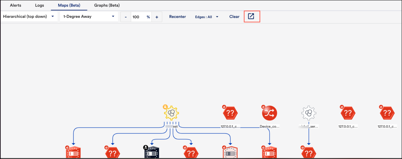The width and height of the screenshot is (402, 159).
Task: Select the rightmost 127.0.0.1 hexagon node
Action: pos(387,113)
